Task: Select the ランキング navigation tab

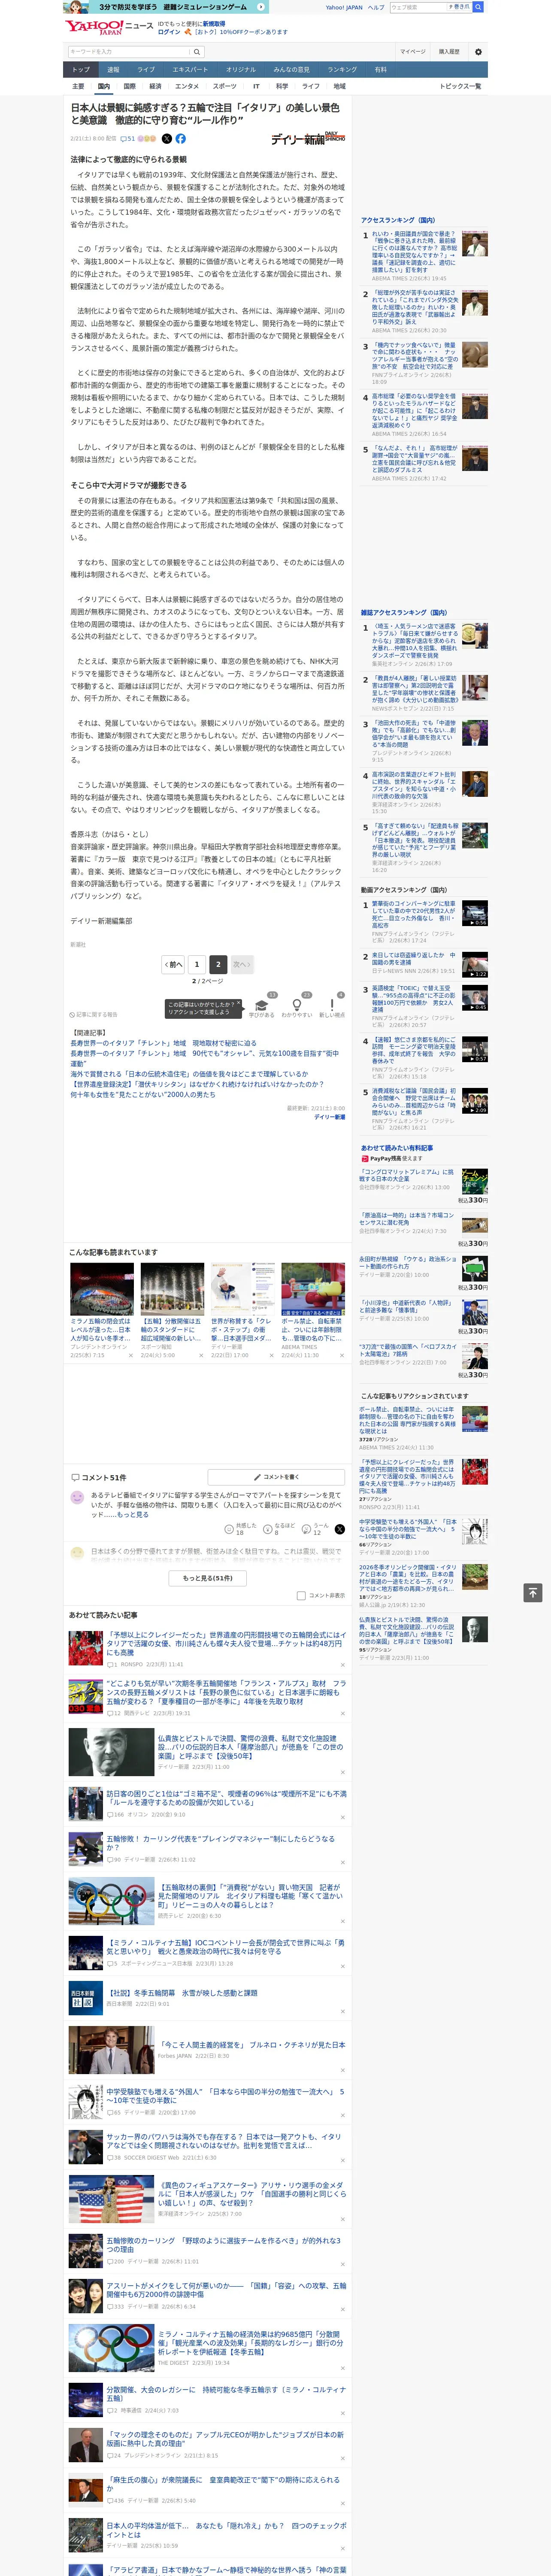Action: pos(342,70)
